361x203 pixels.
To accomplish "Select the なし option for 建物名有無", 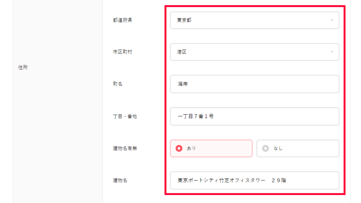I will [298, 148].
